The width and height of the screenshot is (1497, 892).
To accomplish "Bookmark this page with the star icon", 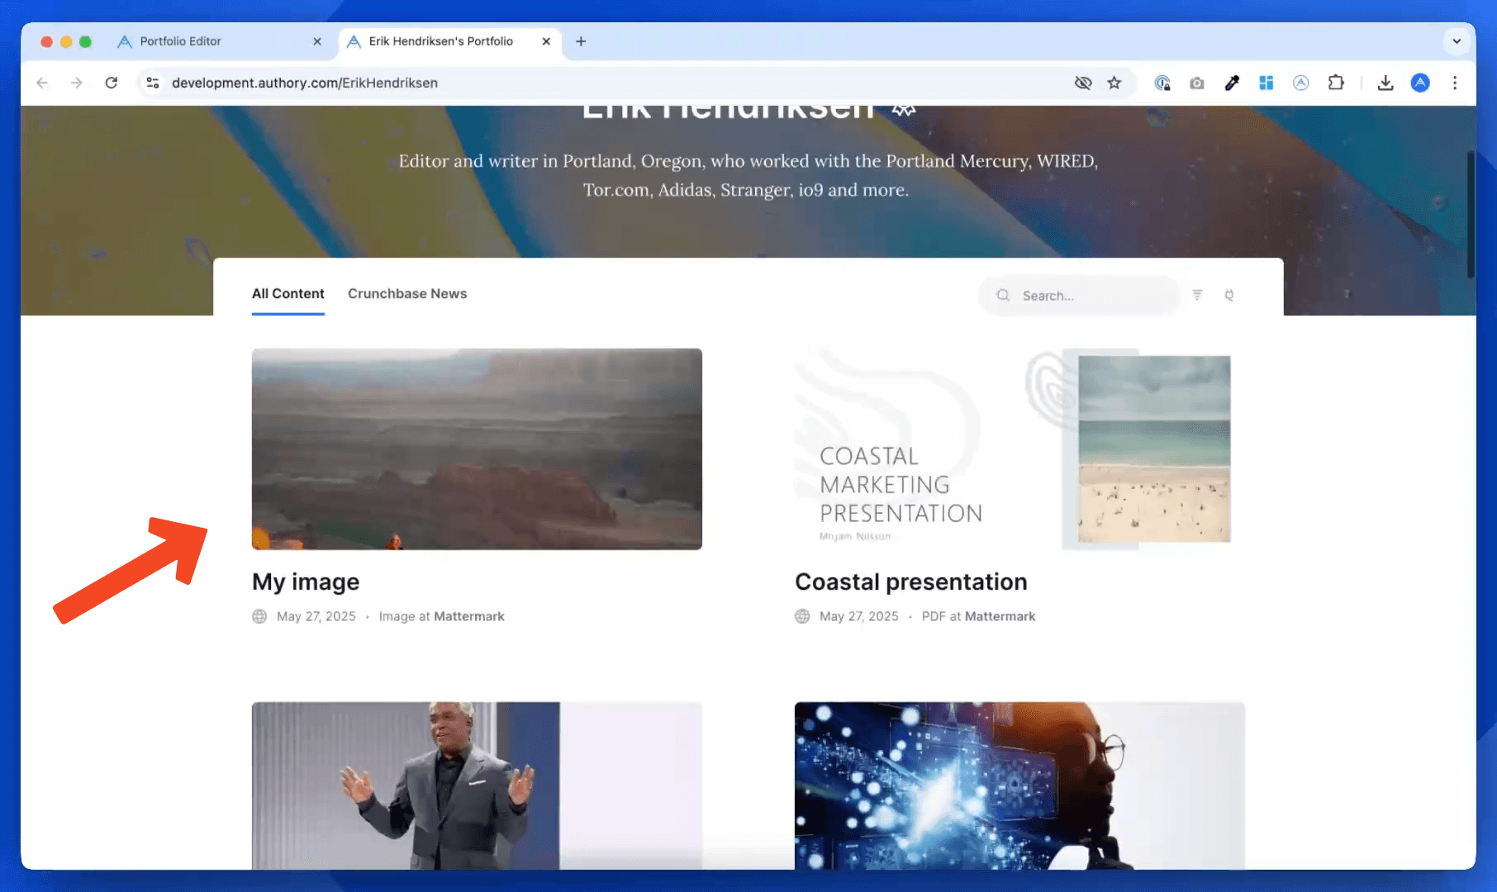I will (x=1114, y=83).
